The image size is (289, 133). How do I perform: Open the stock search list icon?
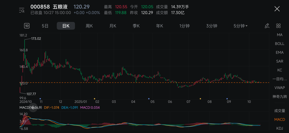22,10
